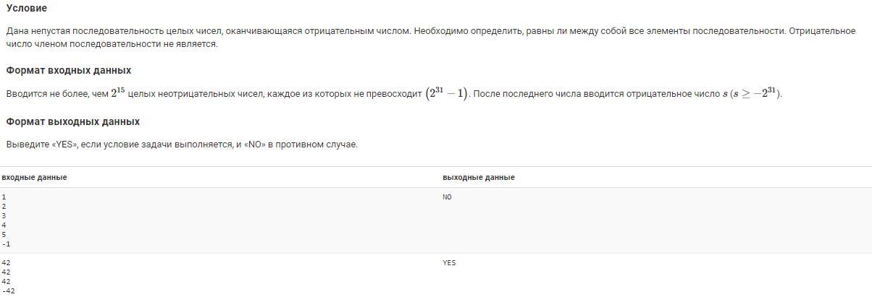Image resolution: width=872 pixels, height=297 pixels.
Task: Select the "Формат входных данных" heading
Action: point(68,70)
